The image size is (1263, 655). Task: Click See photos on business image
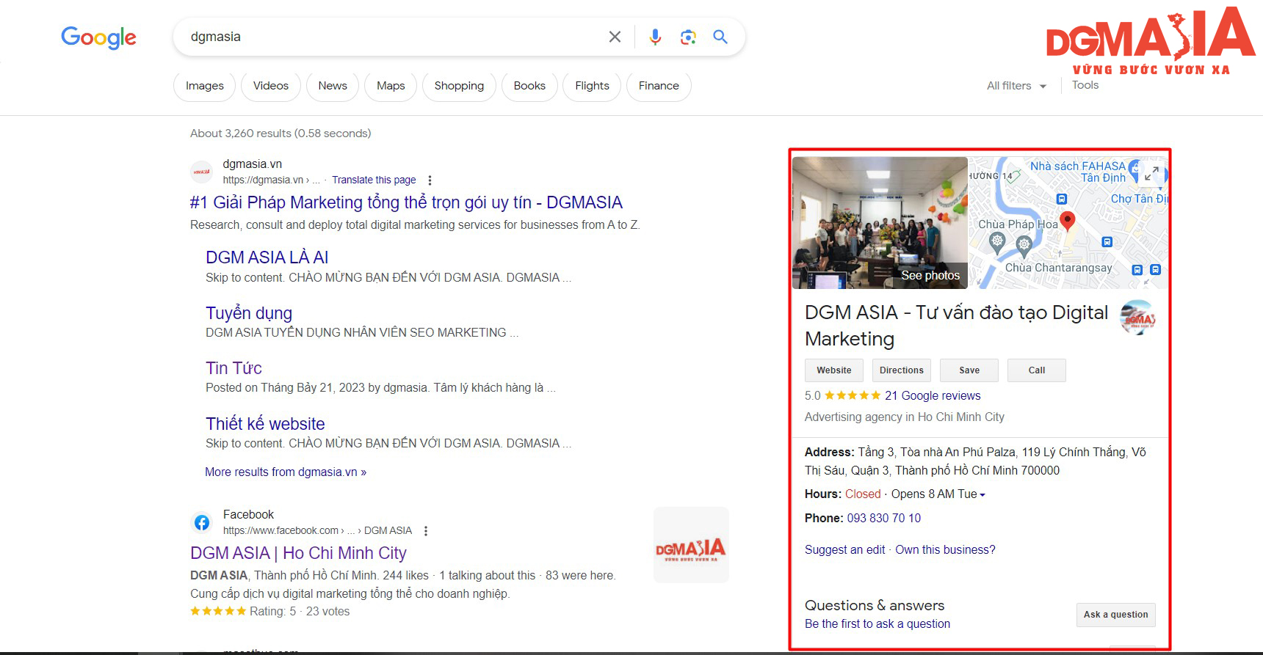tap(930, 276)
